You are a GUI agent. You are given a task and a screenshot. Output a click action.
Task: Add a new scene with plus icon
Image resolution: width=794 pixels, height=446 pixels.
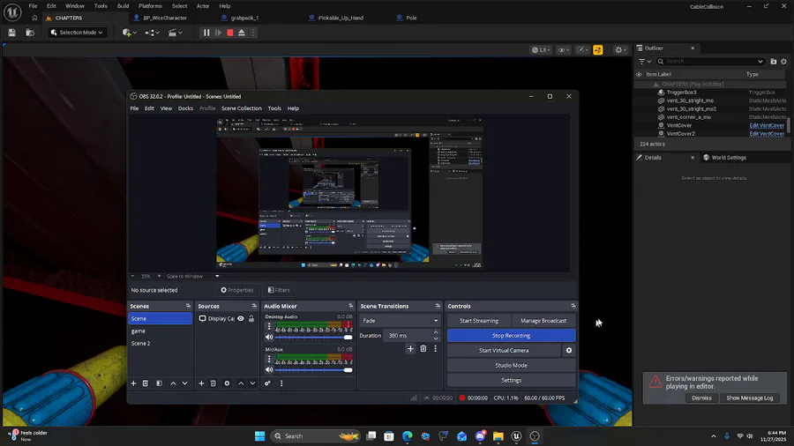click(134, 383)
